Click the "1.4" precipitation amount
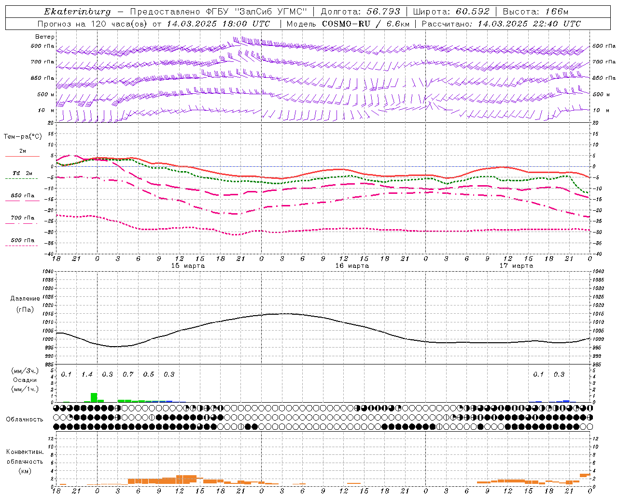Screen dimensions: 618x495 pyautogui.click(x=87, y=374)
